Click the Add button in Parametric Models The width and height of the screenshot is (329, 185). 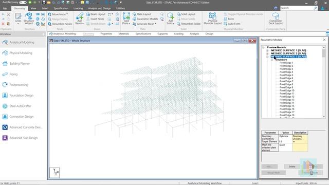click(x=269, y=166)
